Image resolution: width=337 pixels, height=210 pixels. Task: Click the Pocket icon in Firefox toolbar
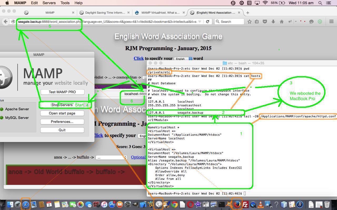pyautogui.click(x=265, y=22)
